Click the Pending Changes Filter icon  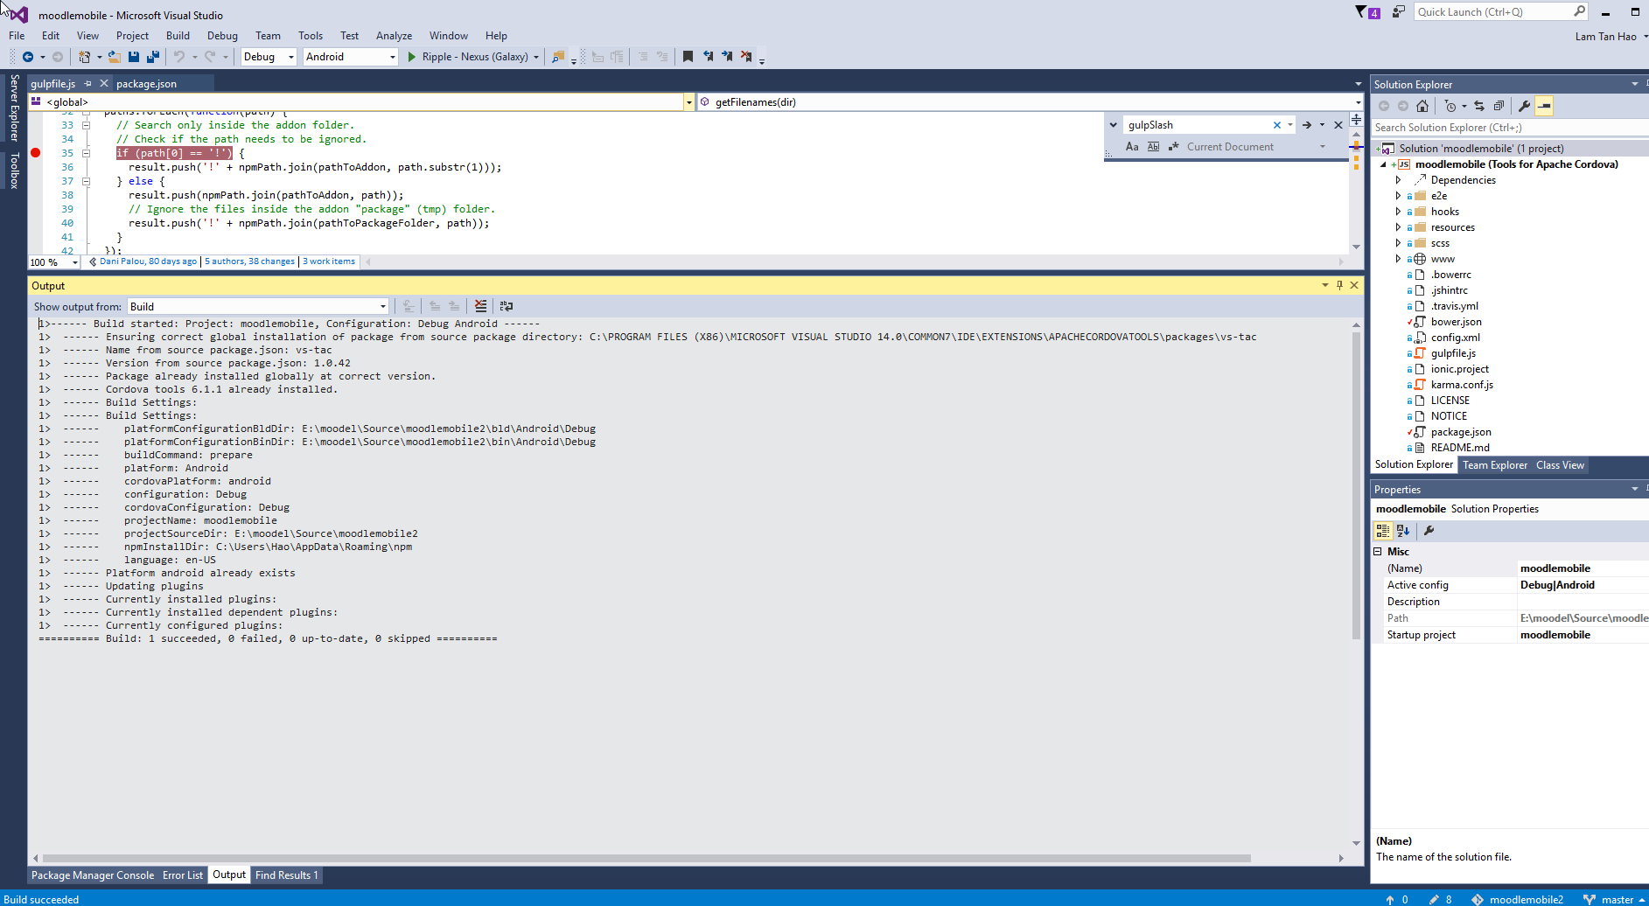[x=1450, y=106]
